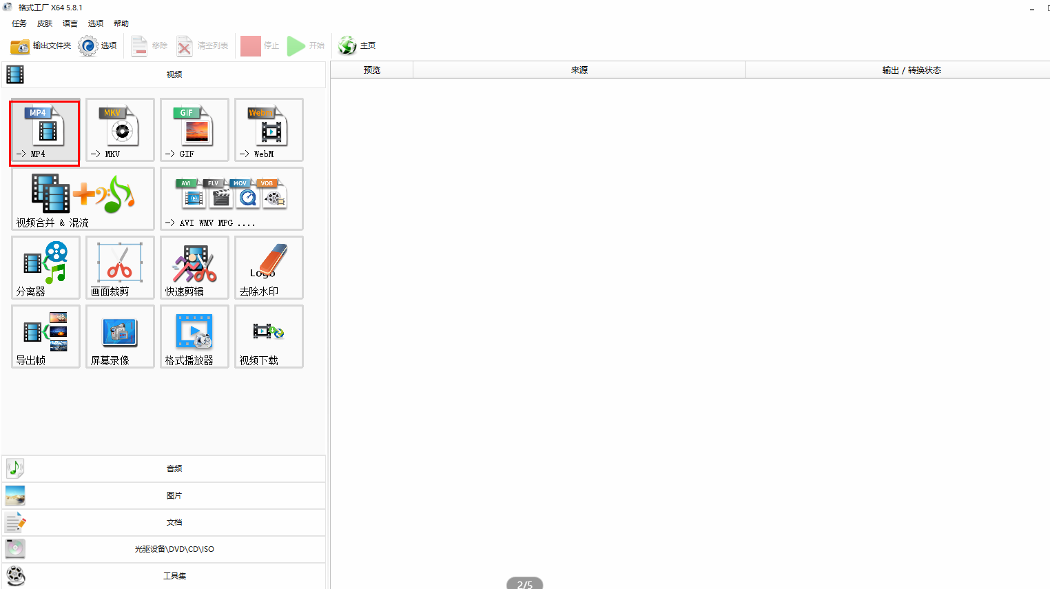
Task: Select the MP4 conversion icon
Action: coord(45,131)
